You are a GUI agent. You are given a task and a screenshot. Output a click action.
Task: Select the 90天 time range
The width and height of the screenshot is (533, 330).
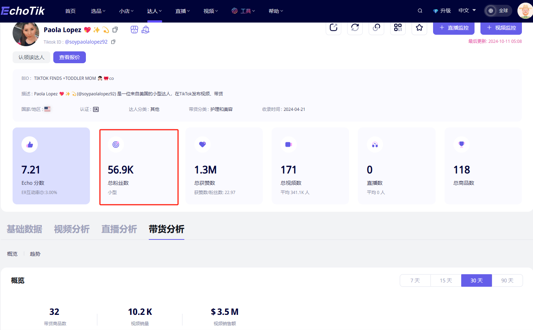point(507,280)
